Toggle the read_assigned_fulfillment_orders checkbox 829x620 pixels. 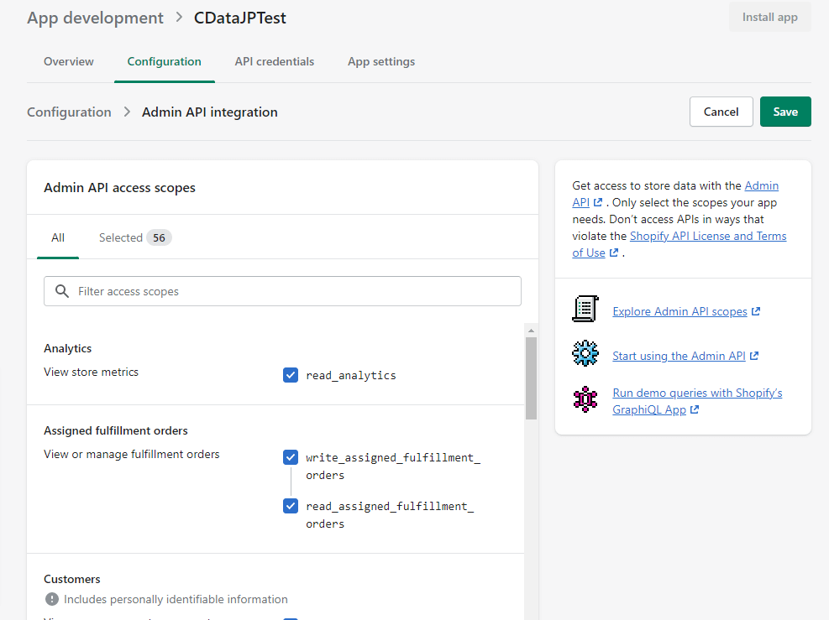[291, 506]
